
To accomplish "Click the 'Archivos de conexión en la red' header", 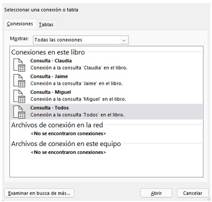I will coord(57,125).
